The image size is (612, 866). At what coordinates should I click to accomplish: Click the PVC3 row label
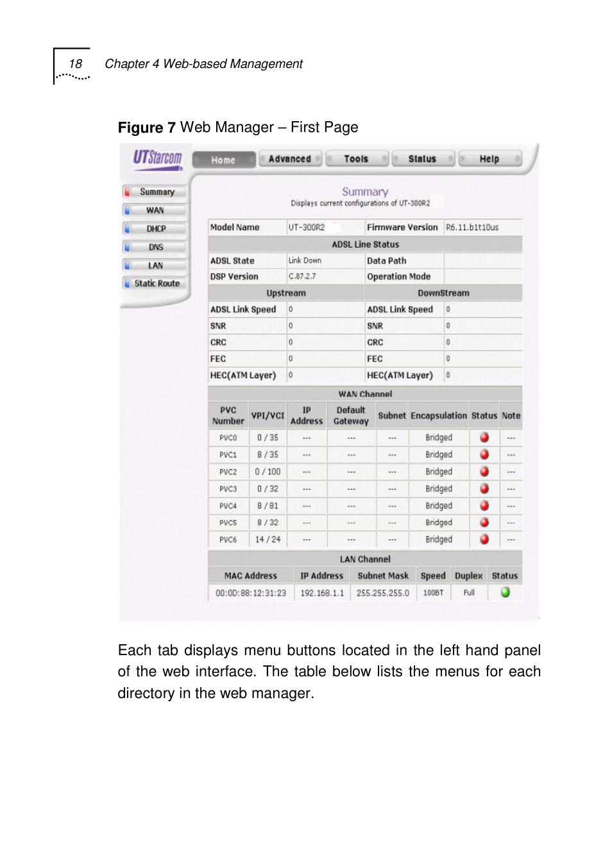228,489
